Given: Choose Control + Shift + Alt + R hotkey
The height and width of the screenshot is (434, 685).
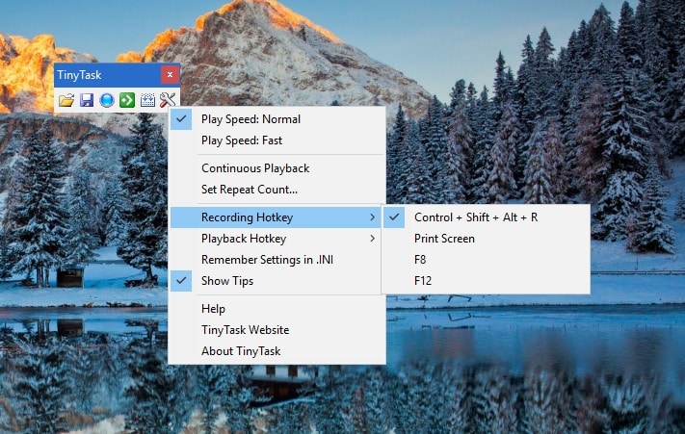Looking at the screenshot, I should click(x=475, y=217).
